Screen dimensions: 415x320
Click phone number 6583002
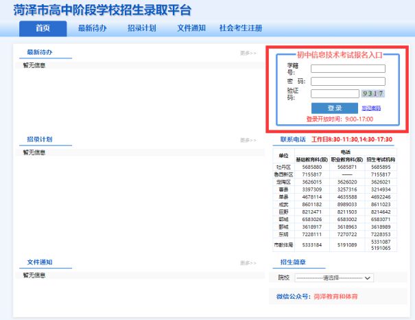347,219
